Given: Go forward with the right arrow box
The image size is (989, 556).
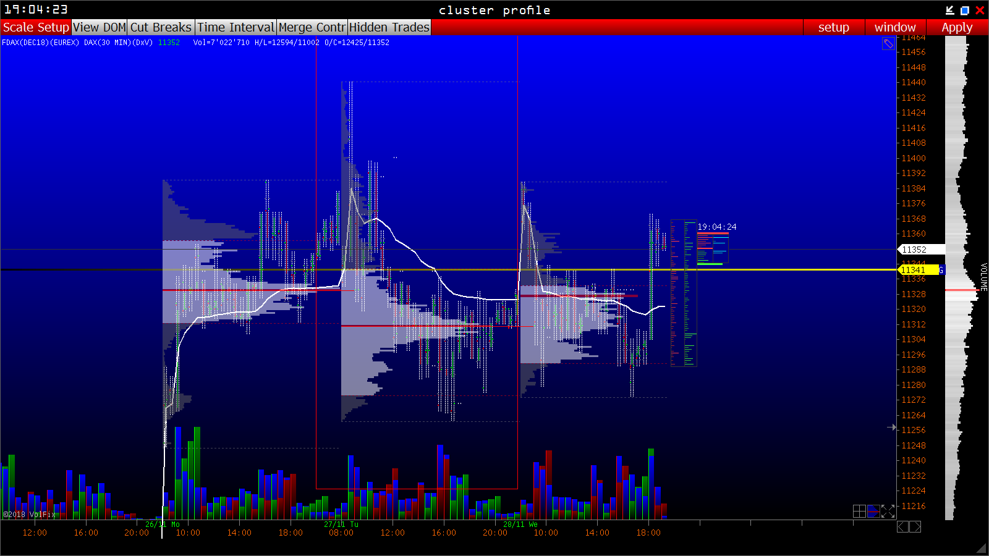Looking at the screenshot, I should [x=915, y=526].
